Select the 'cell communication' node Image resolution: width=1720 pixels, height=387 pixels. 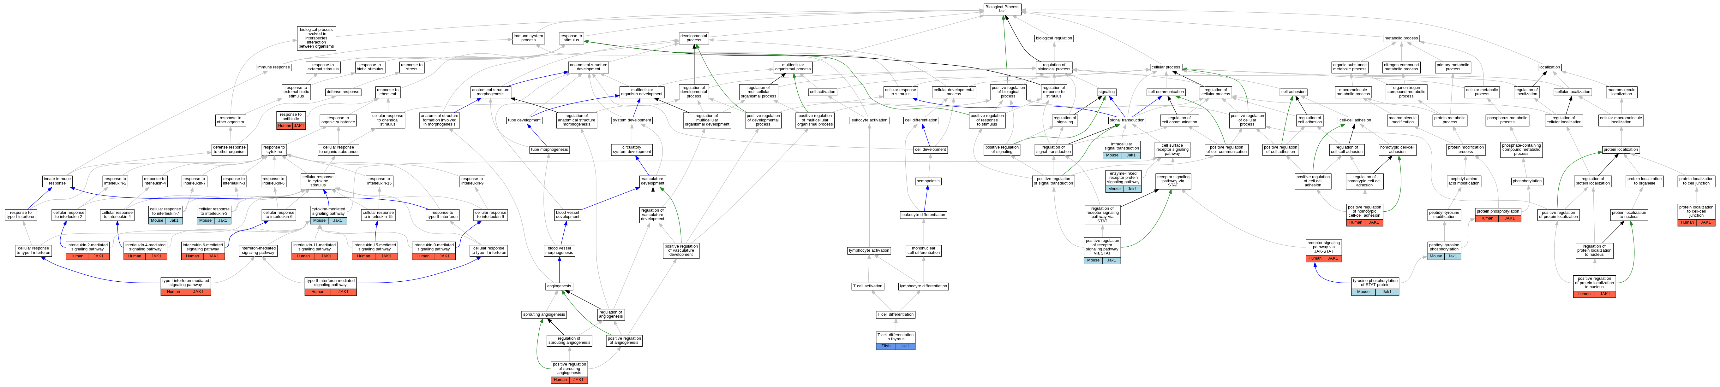pos(1166,92)
